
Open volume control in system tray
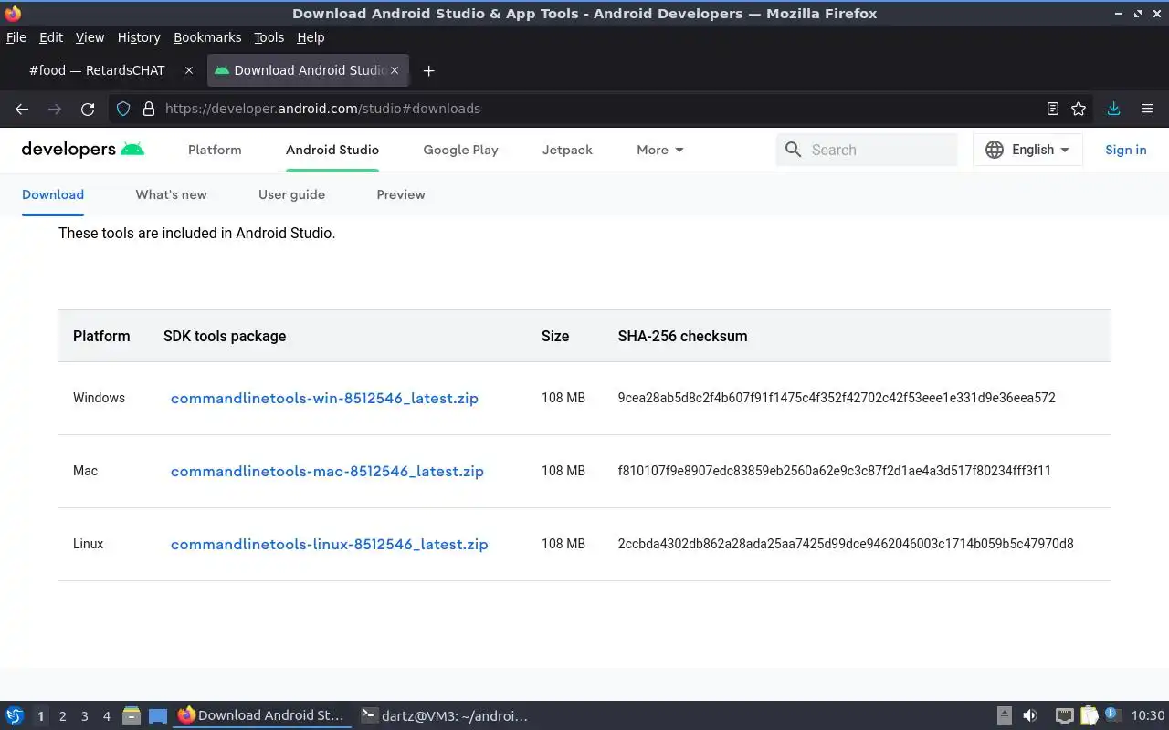(1030, 715)
